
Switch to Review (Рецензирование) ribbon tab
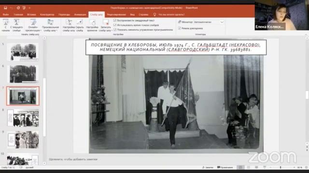116,14
